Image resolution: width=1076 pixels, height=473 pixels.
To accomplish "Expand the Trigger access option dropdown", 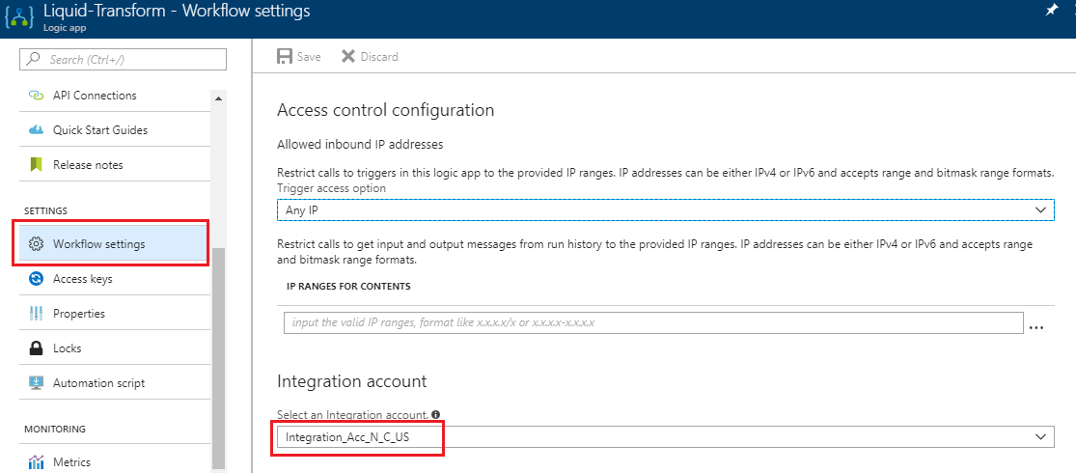I will click(665, 209).
